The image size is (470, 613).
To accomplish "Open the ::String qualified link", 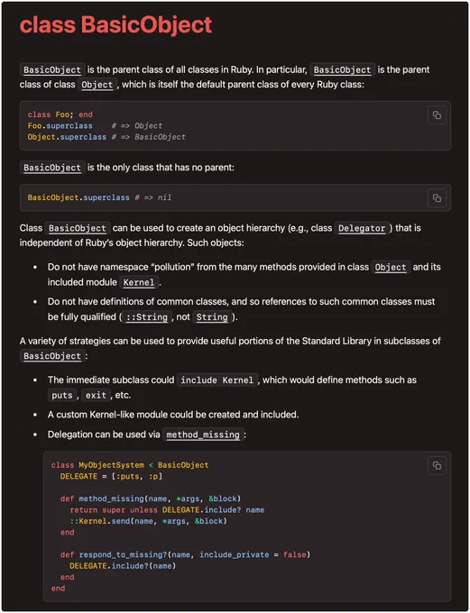I will 147,317.
